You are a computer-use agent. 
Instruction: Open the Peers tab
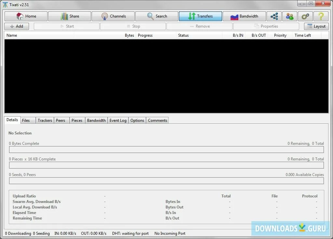pyautogui.click(x=61, y=120)
